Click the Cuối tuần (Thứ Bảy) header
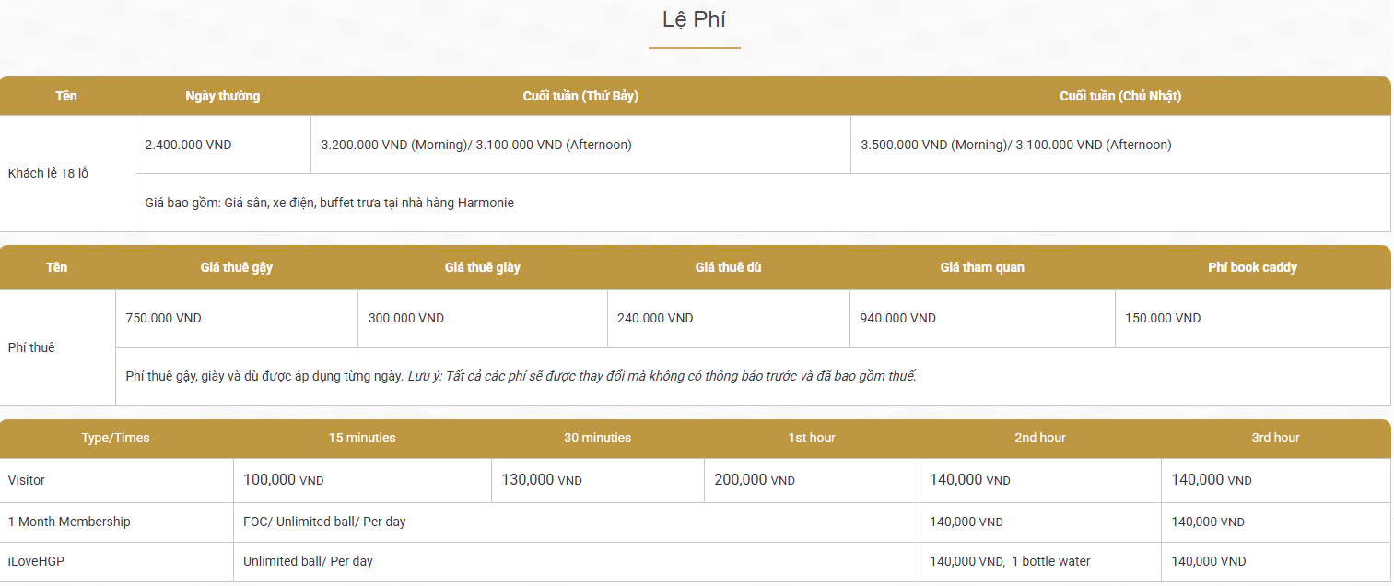The height and width of the screenshot is (586, 1394). (x=580, y=96)
